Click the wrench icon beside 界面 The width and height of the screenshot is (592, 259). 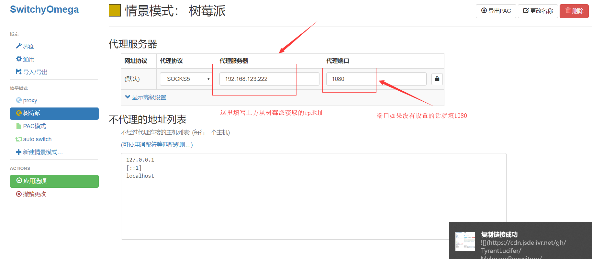pyautogui.click(x=19, y=46)
